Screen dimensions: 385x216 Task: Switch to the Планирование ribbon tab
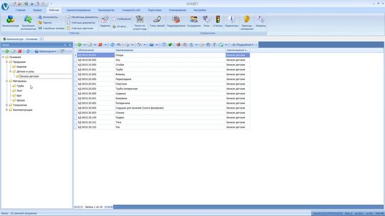tap(177, 10)
